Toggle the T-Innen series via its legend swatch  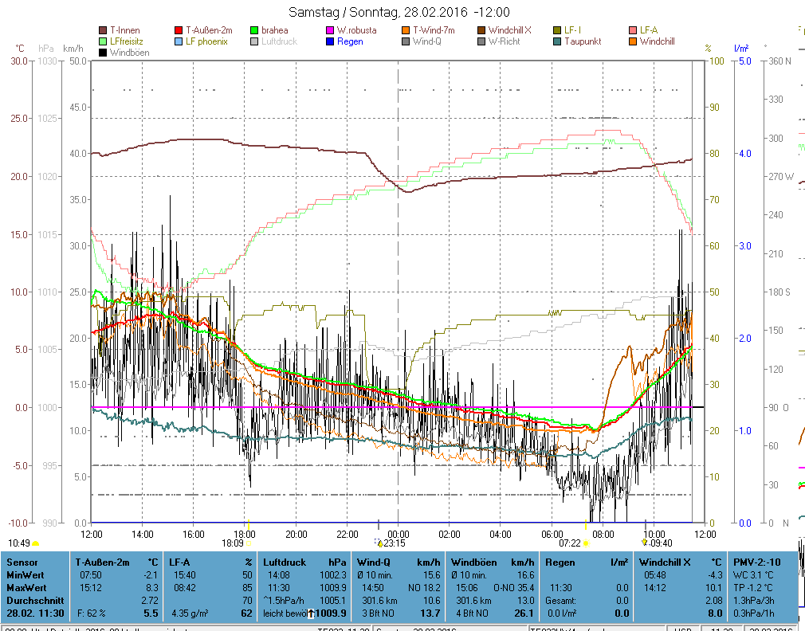(103, 30)
